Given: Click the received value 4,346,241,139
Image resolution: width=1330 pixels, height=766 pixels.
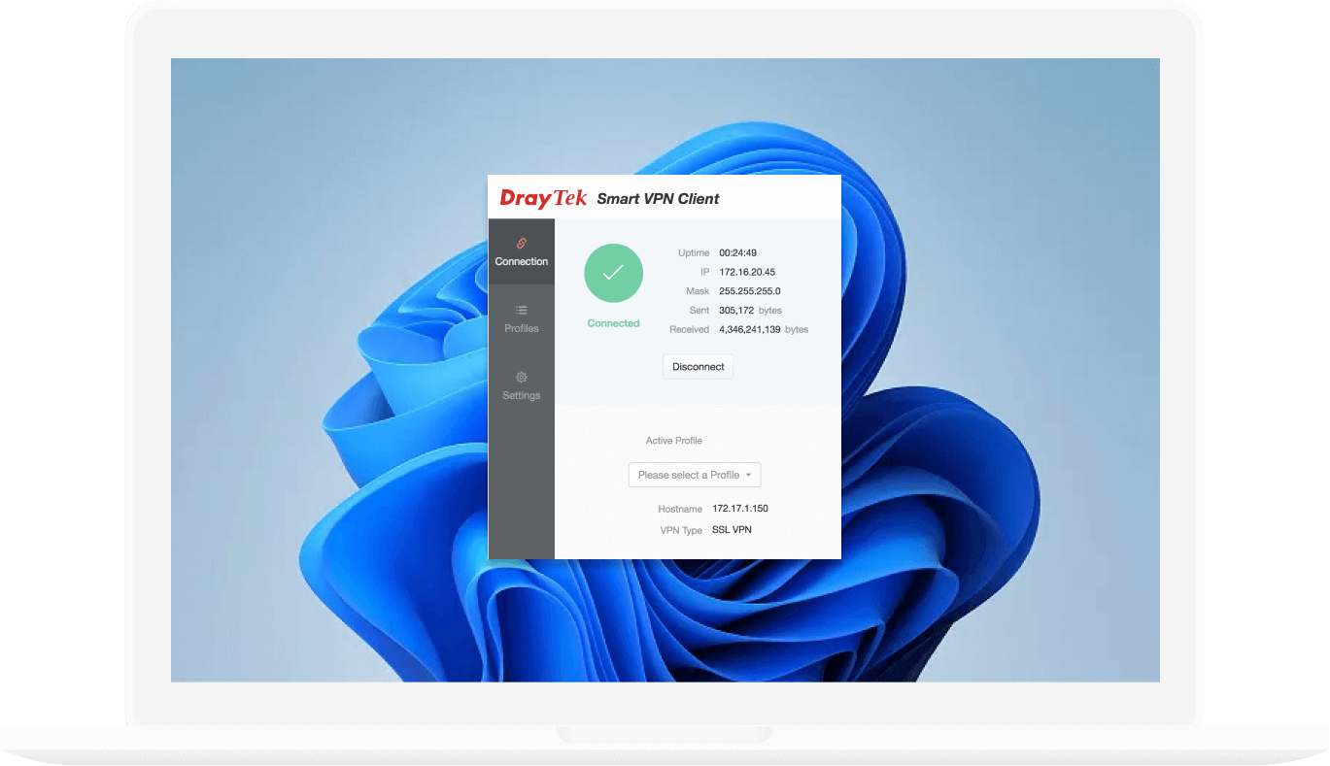Looking at the screenshot, I should click(750, 330).
